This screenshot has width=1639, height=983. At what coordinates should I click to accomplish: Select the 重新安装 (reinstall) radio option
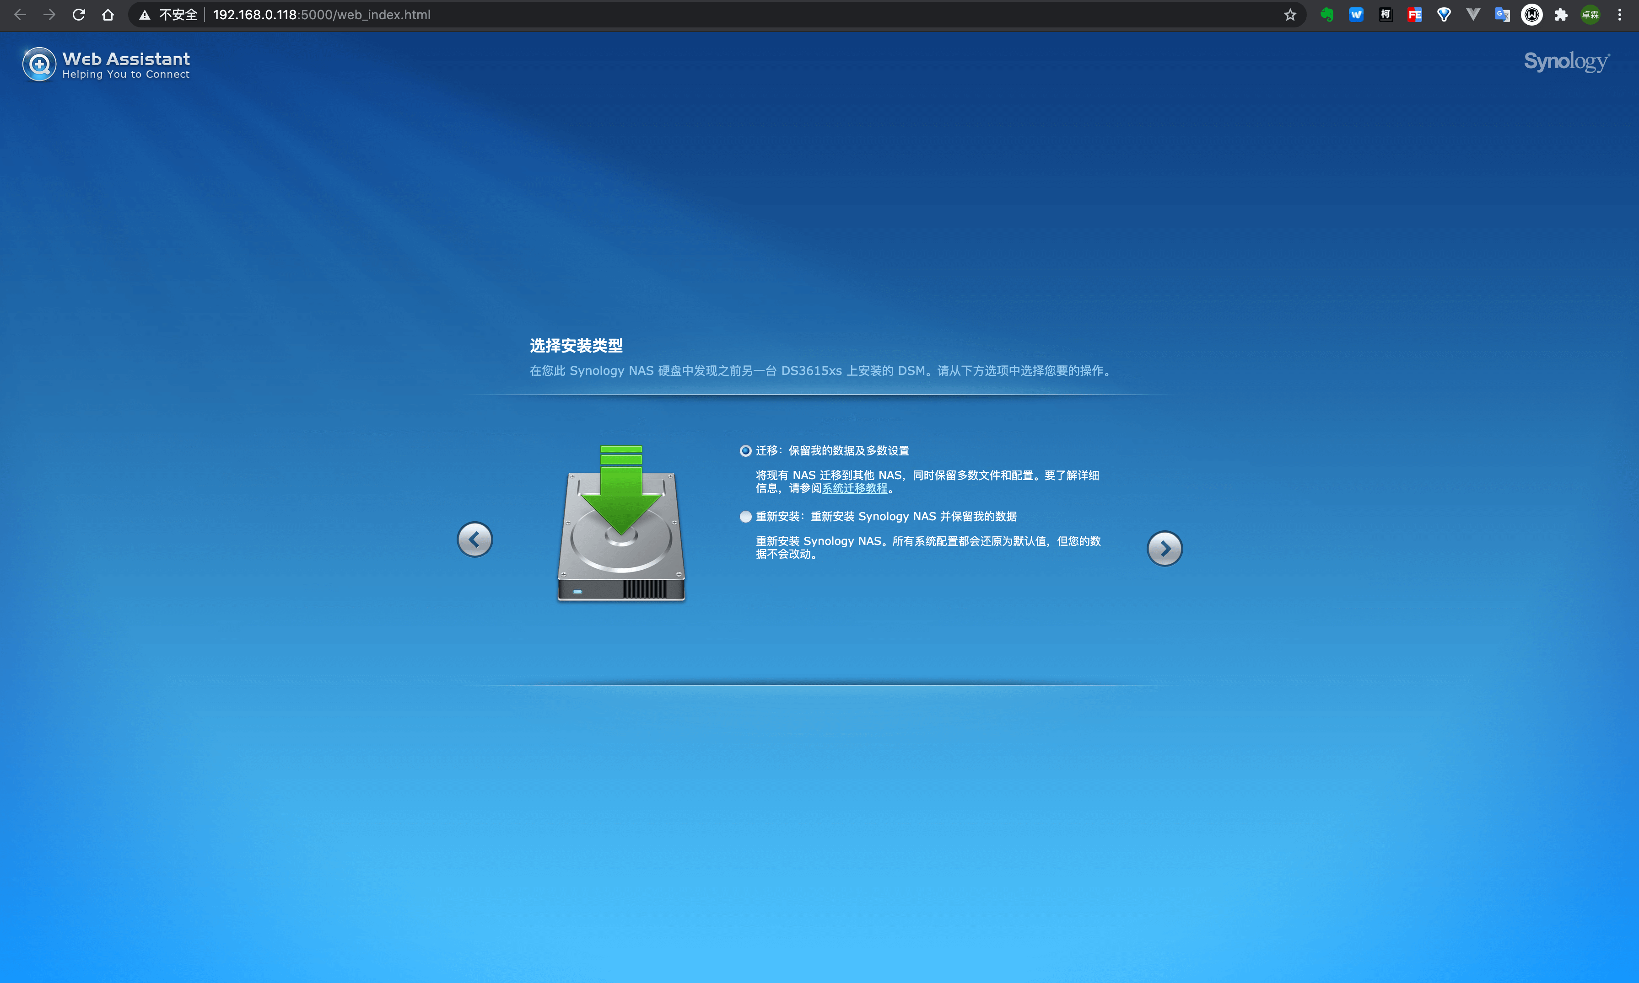pos(745,517)
